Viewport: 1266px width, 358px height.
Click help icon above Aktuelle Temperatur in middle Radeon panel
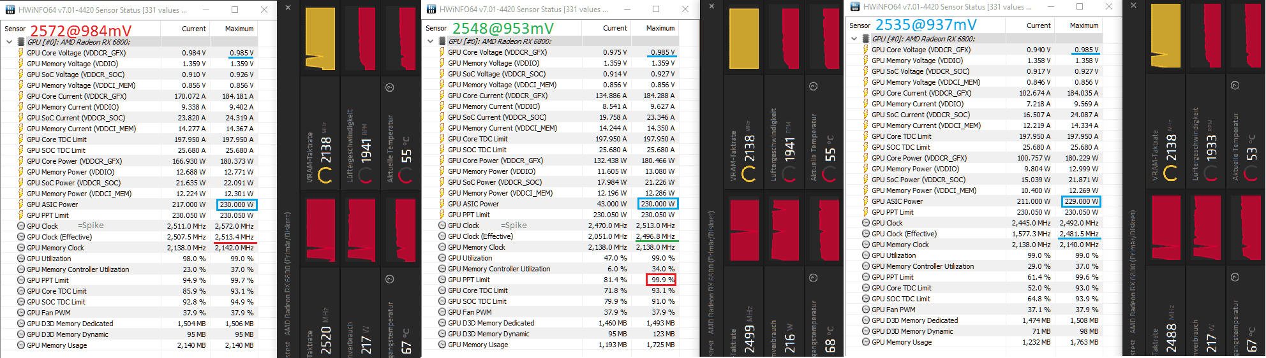813,86
